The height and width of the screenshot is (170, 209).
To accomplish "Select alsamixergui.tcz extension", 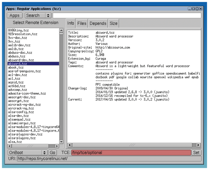I will [33, 123].
